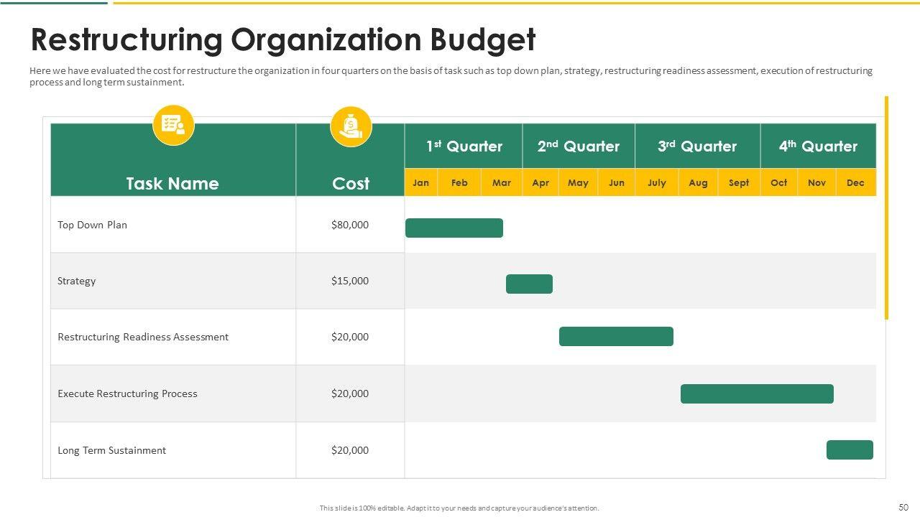This screenshot has height=517, width=920.
Task: Select the Dec month cell
Action: (x=855, y=182)
